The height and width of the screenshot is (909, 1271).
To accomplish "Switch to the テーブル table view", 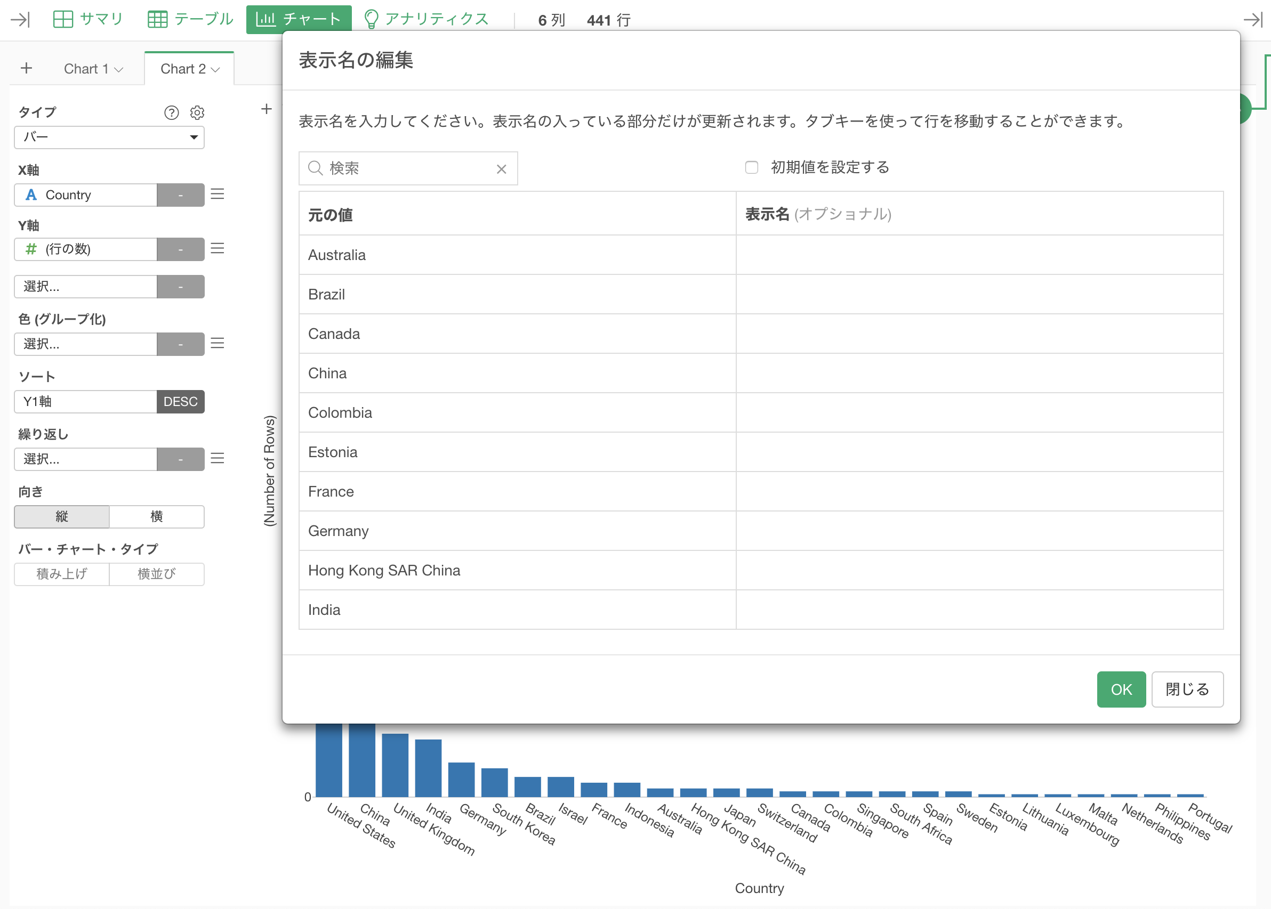I will [190, 19].
